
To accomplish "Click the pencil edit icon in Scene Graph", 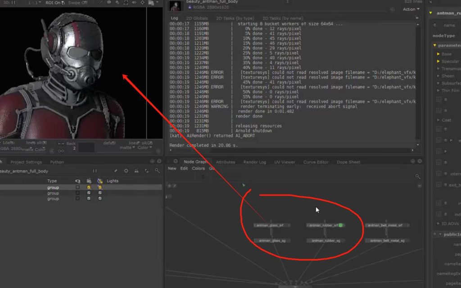I will click(x=116, y=171).
